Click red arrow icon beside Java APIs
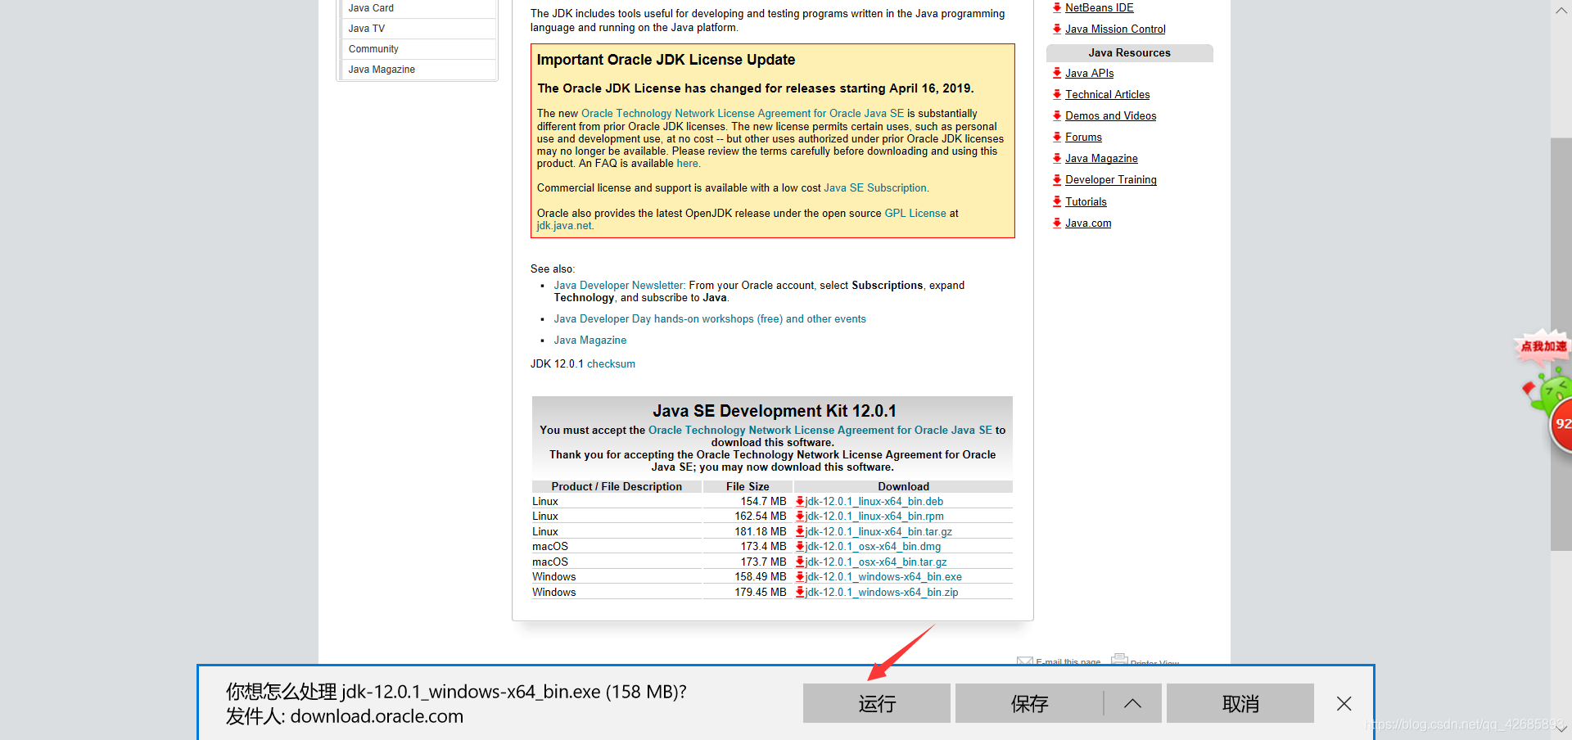This screenshot has width=1572, height=740. (x=1057, y=73)
